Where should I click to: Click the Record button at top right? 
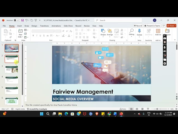pos(138,26)
